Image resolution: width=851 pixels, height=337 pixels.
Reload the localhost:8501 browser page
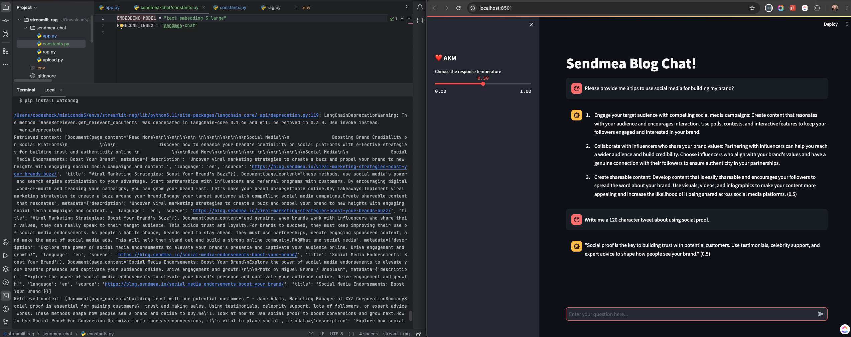(458, 8)
